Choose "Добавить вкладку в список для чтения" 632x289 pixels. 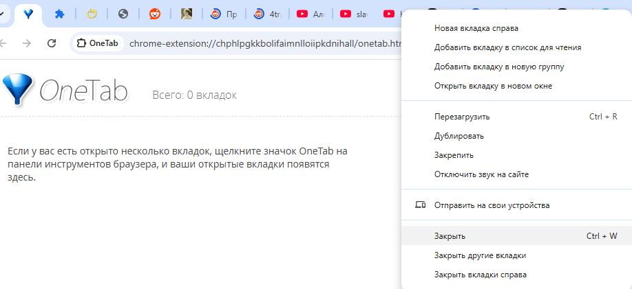coord(517,47)
